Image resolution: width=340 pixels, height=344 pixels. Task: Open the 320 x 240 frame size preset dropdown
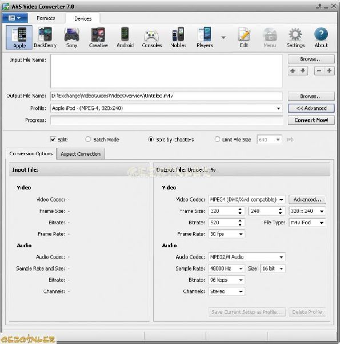pos(322,211)
